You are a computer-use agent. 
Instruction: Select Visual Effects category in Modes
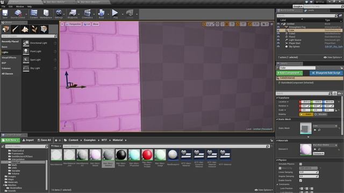pyautogui.click(x=9, y=58)
